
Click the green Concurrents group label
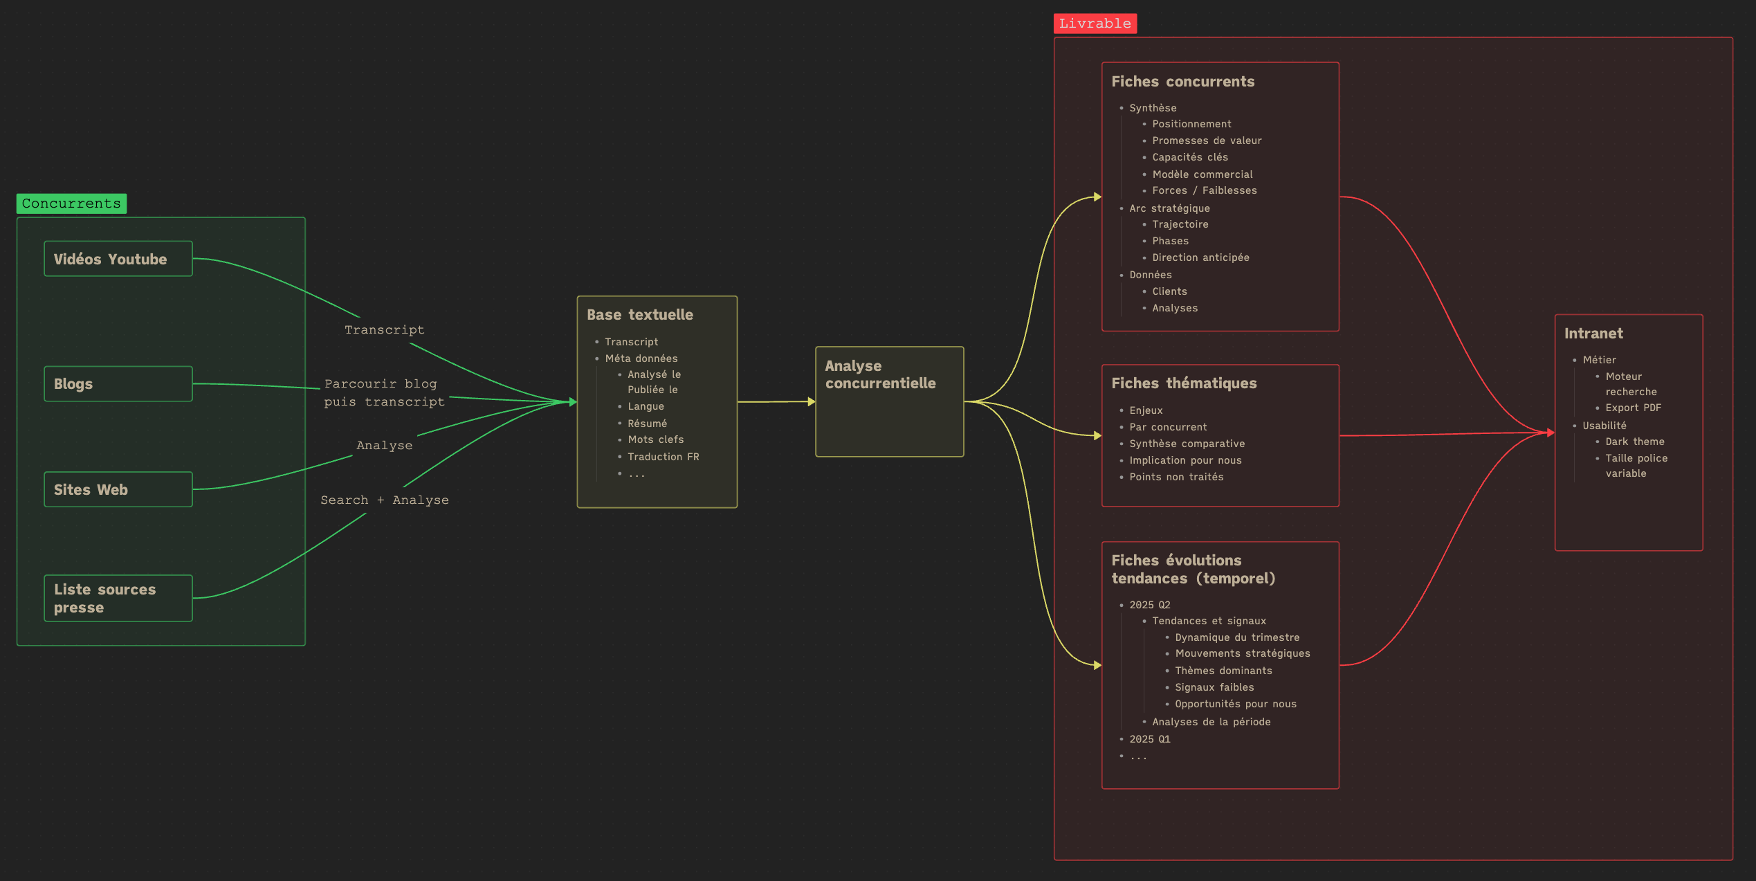(x=71, y=203)
